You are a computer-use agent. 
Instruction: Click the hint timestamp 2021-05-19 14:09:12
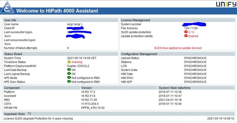(x=220, y=119)
